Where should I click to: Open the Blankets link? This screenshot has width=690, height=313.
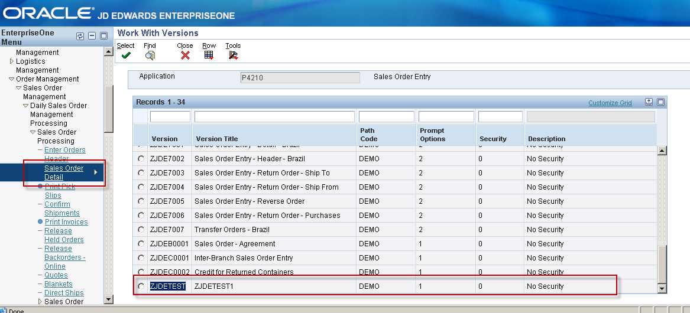(x=58, y=284)
